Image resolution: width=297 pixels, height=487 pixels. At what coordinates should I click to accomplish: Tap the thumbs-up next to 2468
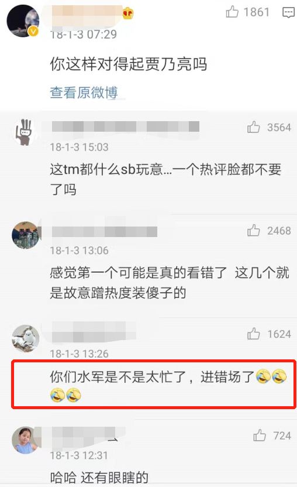pos(253,231)
